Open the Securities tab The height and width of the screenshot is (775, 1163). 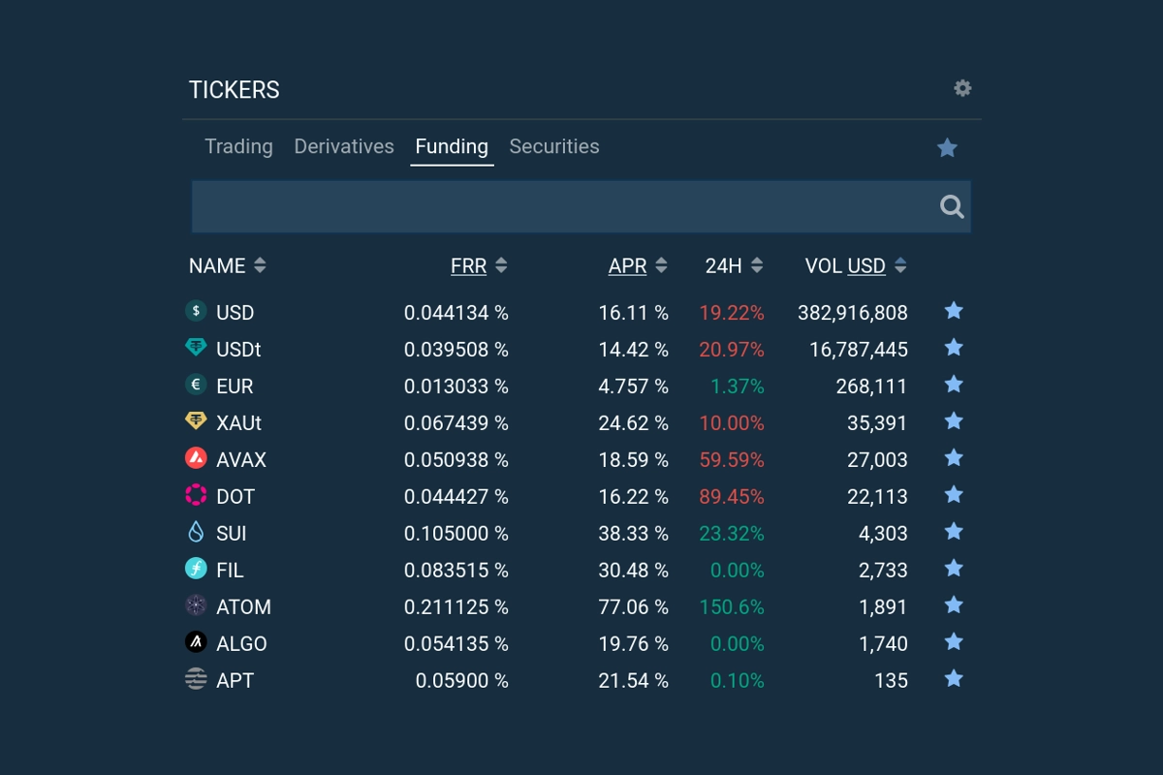pyautogui.click(x=553, y=146)
